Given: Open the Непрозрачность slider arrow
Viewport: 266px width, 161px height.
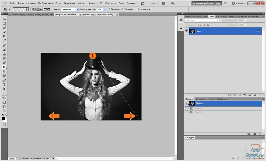Looking at the screenshot, I should click(x=104, y=9).
